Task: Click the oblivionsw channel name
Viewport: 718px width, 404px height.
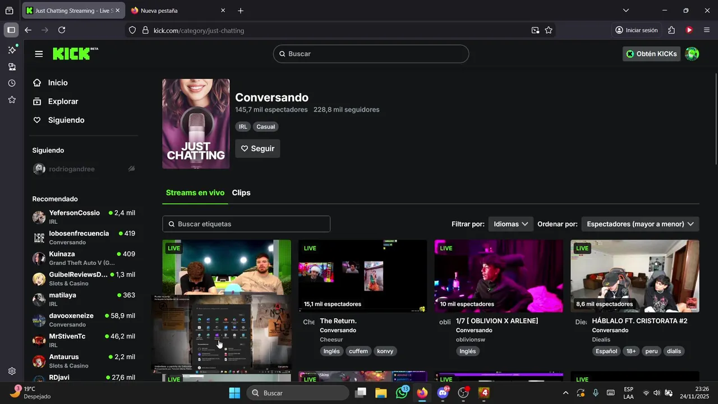Action: click(470, 339)
